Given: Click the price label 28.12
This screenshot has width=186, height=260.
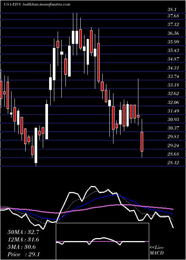Looking at the screenshot, I should click(x=173, y=163).
